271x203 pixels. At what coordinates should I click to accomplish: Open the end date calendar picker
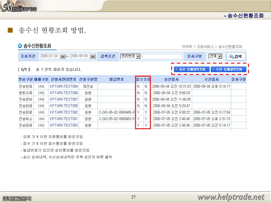click(93, 56)
